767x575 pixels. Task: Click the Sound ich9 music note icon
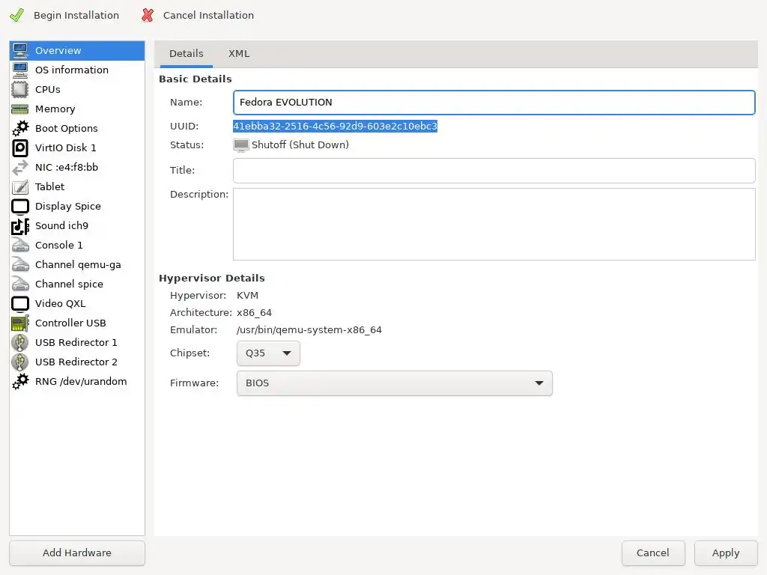point(20,226)
